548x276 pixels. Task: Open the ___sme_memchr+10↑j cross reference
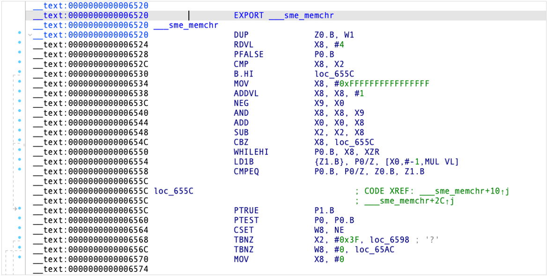pos(465,191)
